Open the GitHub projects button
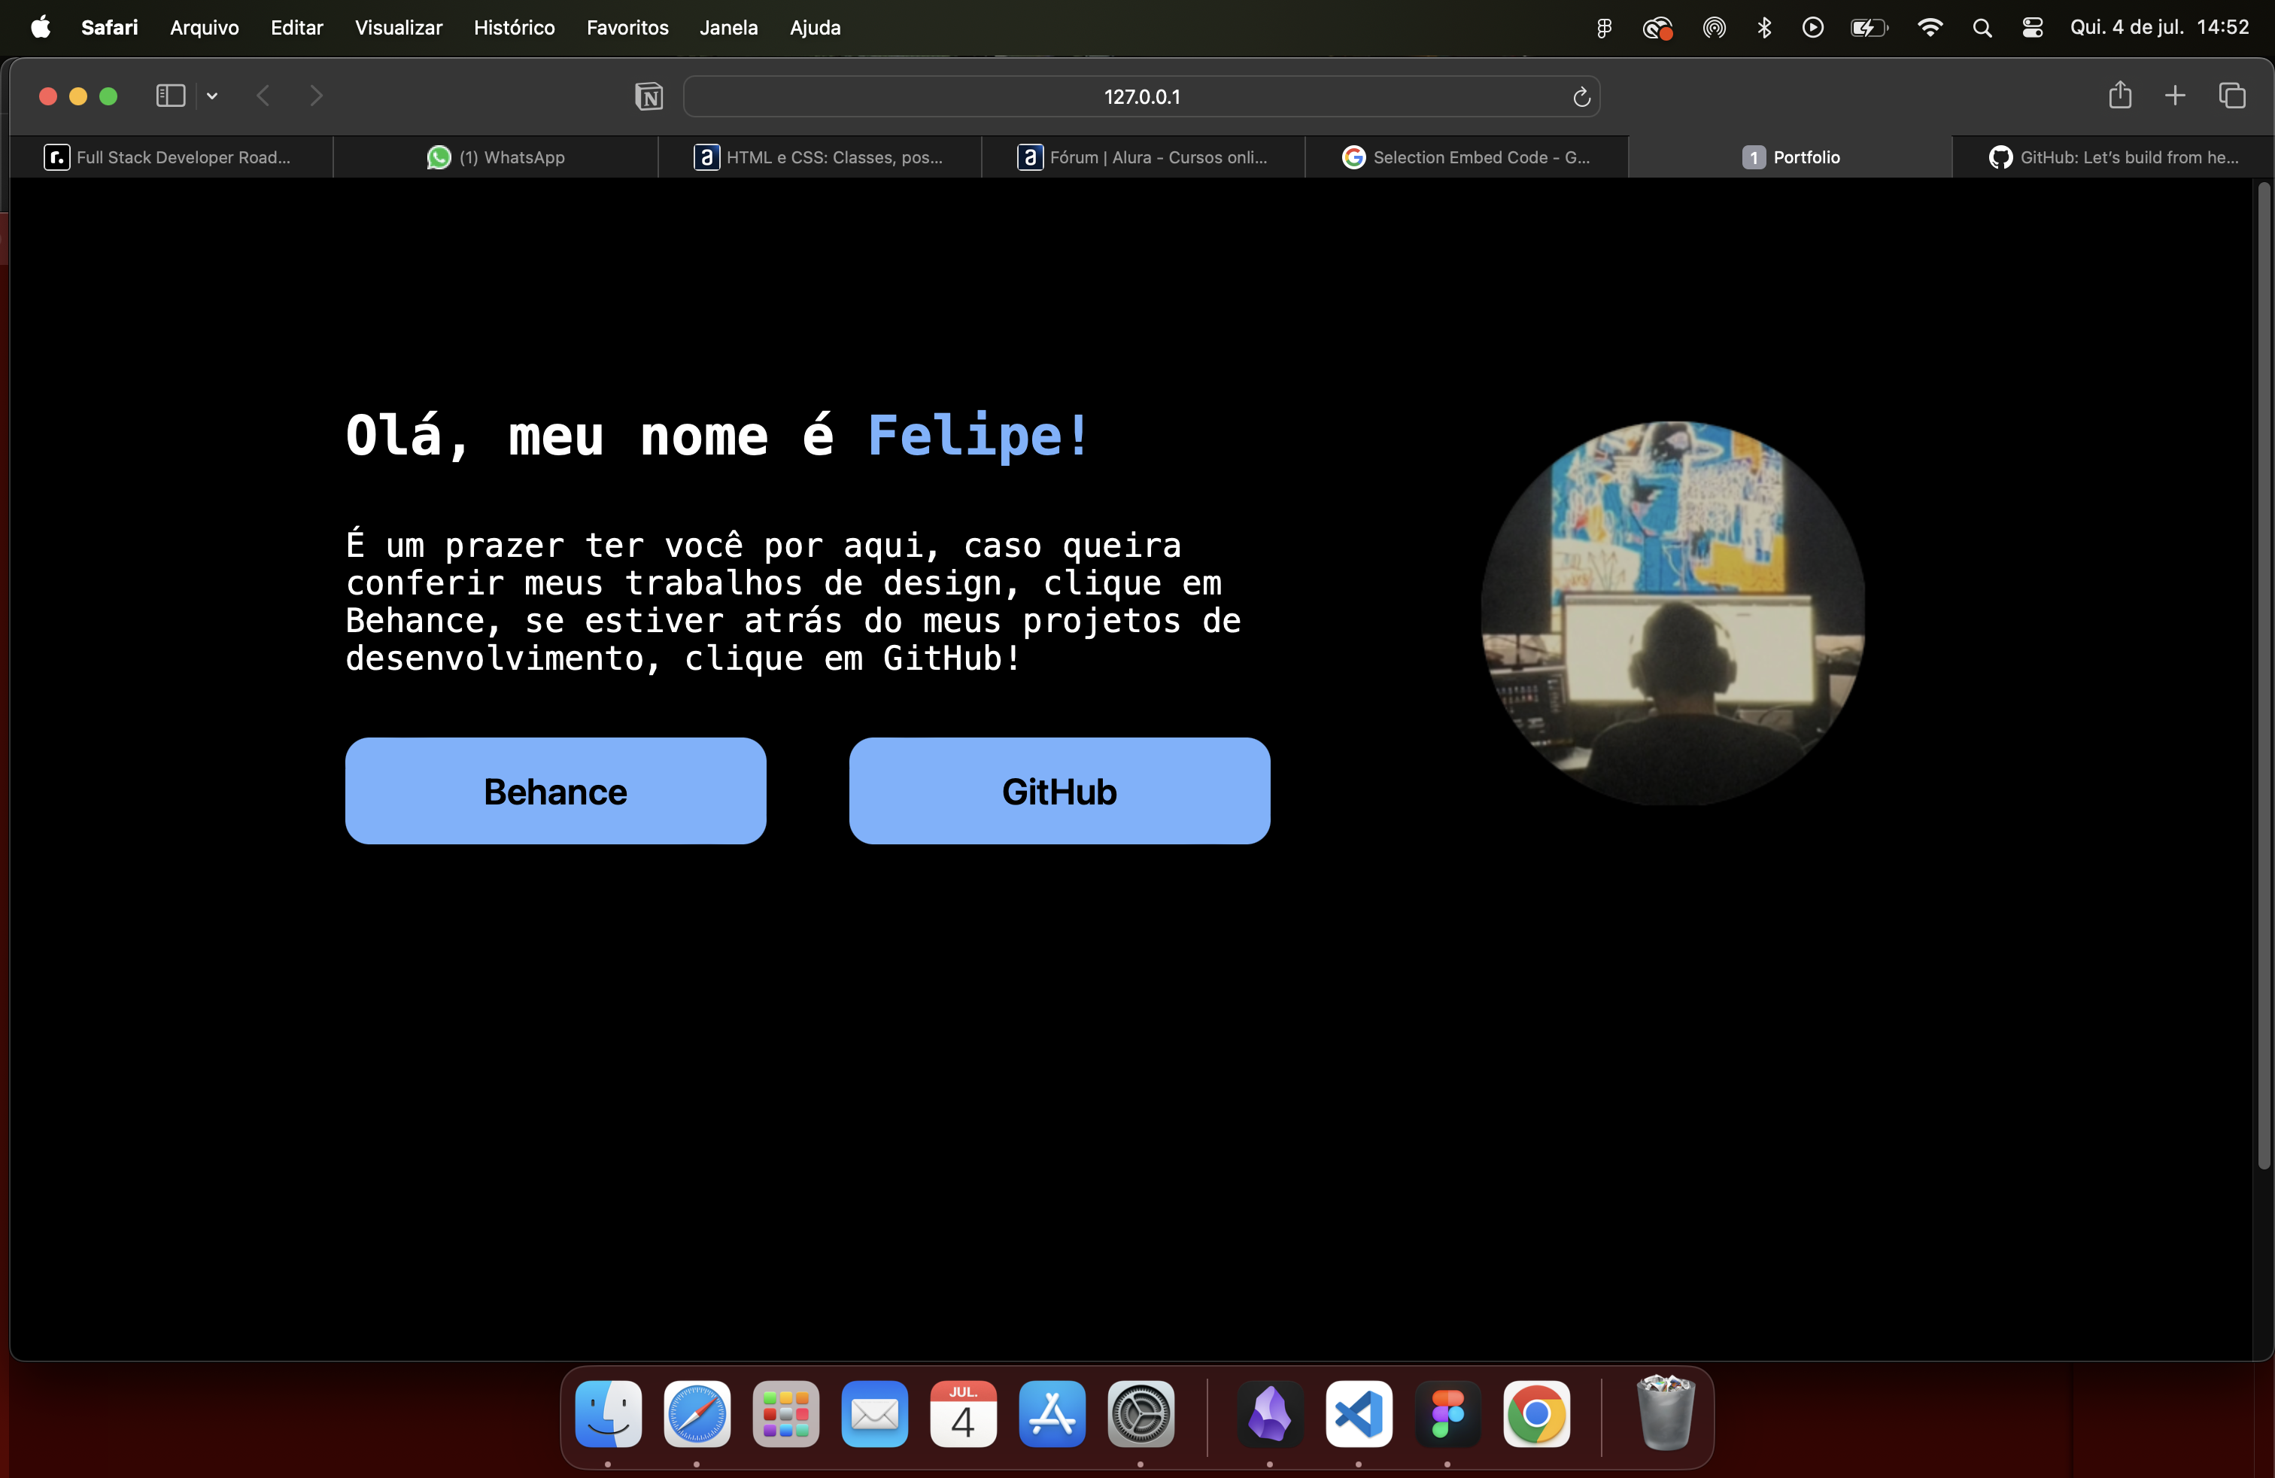Screen dimensions: 2275x1478 tap(1059, 791)
